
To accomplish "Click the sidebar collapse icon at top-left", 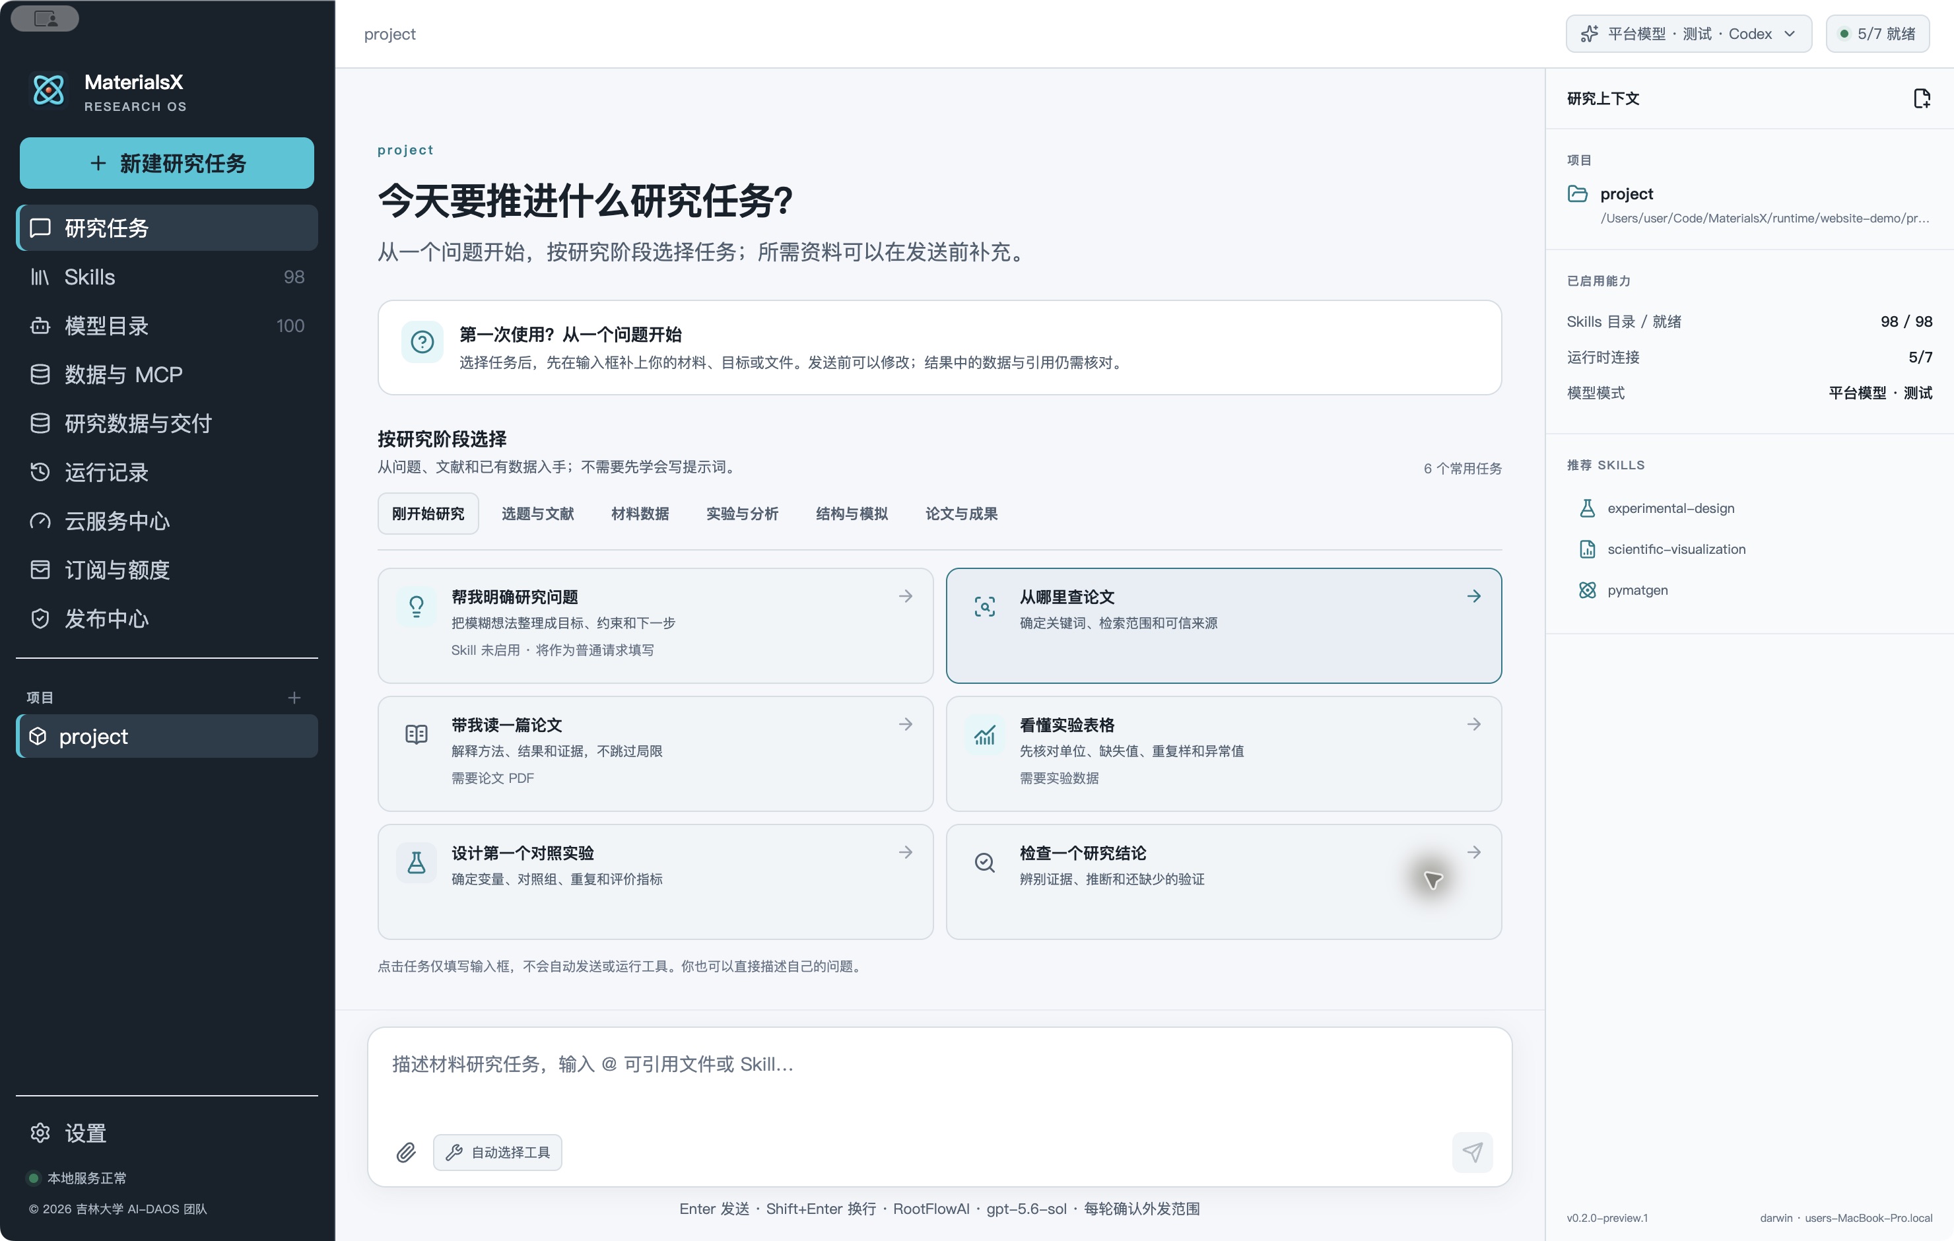I will click(x=46, y=18).
